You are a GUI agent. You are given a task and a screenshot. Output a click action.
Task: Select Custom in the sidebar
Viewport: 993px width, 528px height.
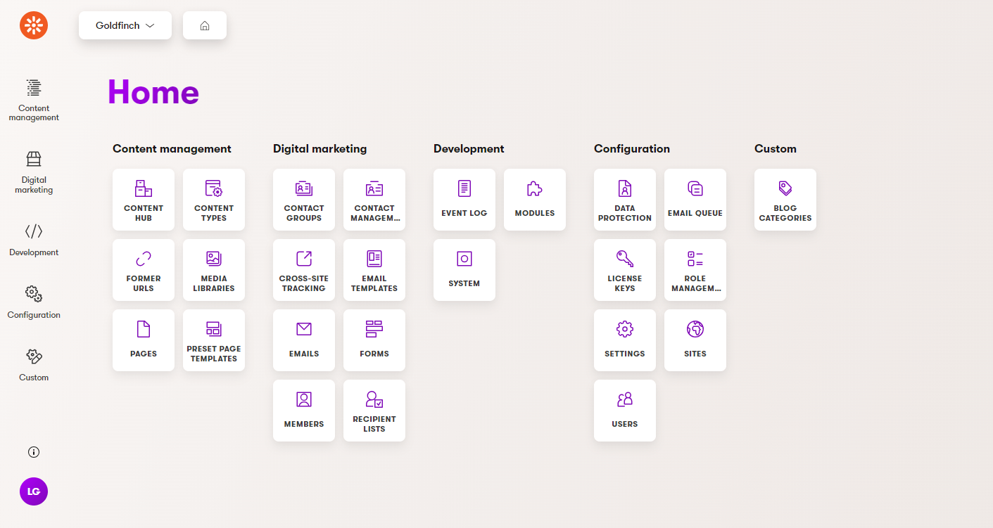pos(34,365)
